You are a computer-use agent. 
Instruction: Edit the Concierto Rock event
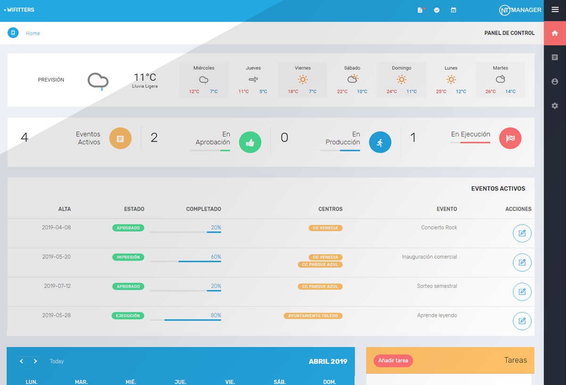tap(522, 234)
